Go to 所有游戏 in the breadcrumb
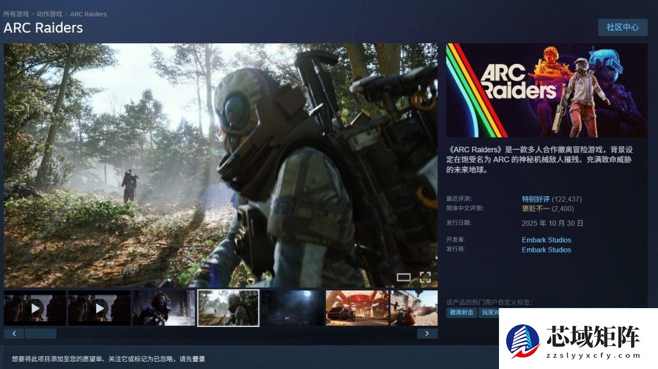 (18, 13)
